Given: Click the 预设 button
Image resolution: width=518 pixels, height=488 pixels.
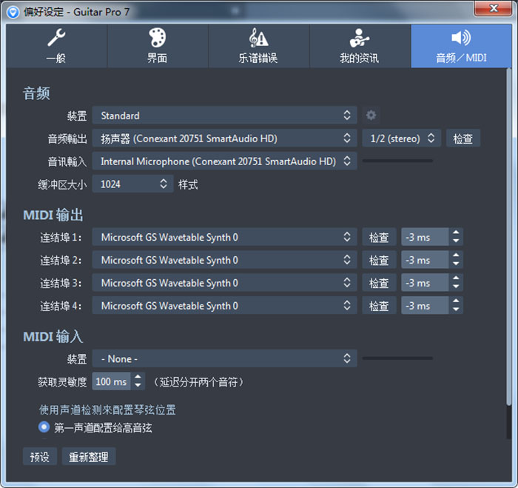Looking at the screenshot, I should click(x=40, y=456).
